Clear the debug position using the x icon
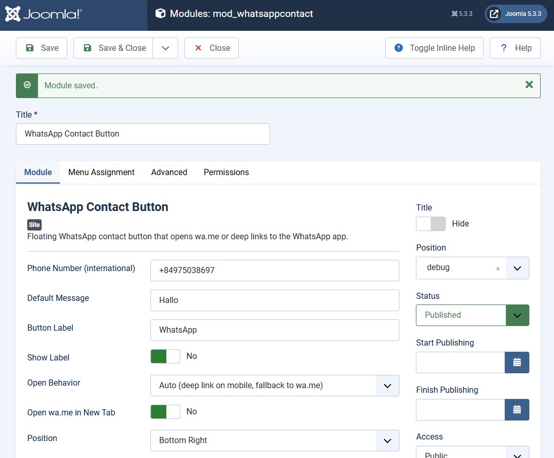The width and height of the screenshot is (554, 458). (x=498, y=269)
